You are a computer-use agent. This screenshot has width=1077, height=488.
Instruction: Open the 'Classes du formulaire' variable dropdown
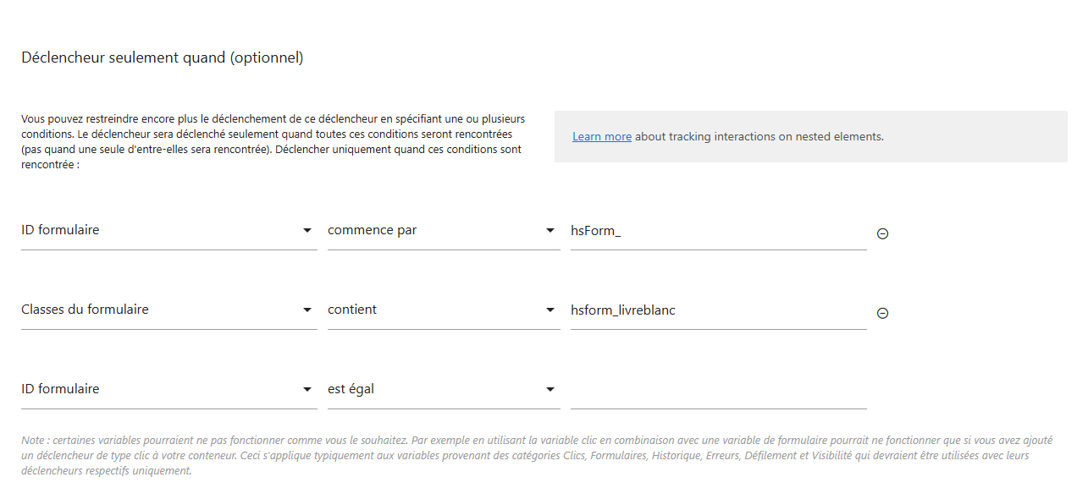(x=168, y=310)
